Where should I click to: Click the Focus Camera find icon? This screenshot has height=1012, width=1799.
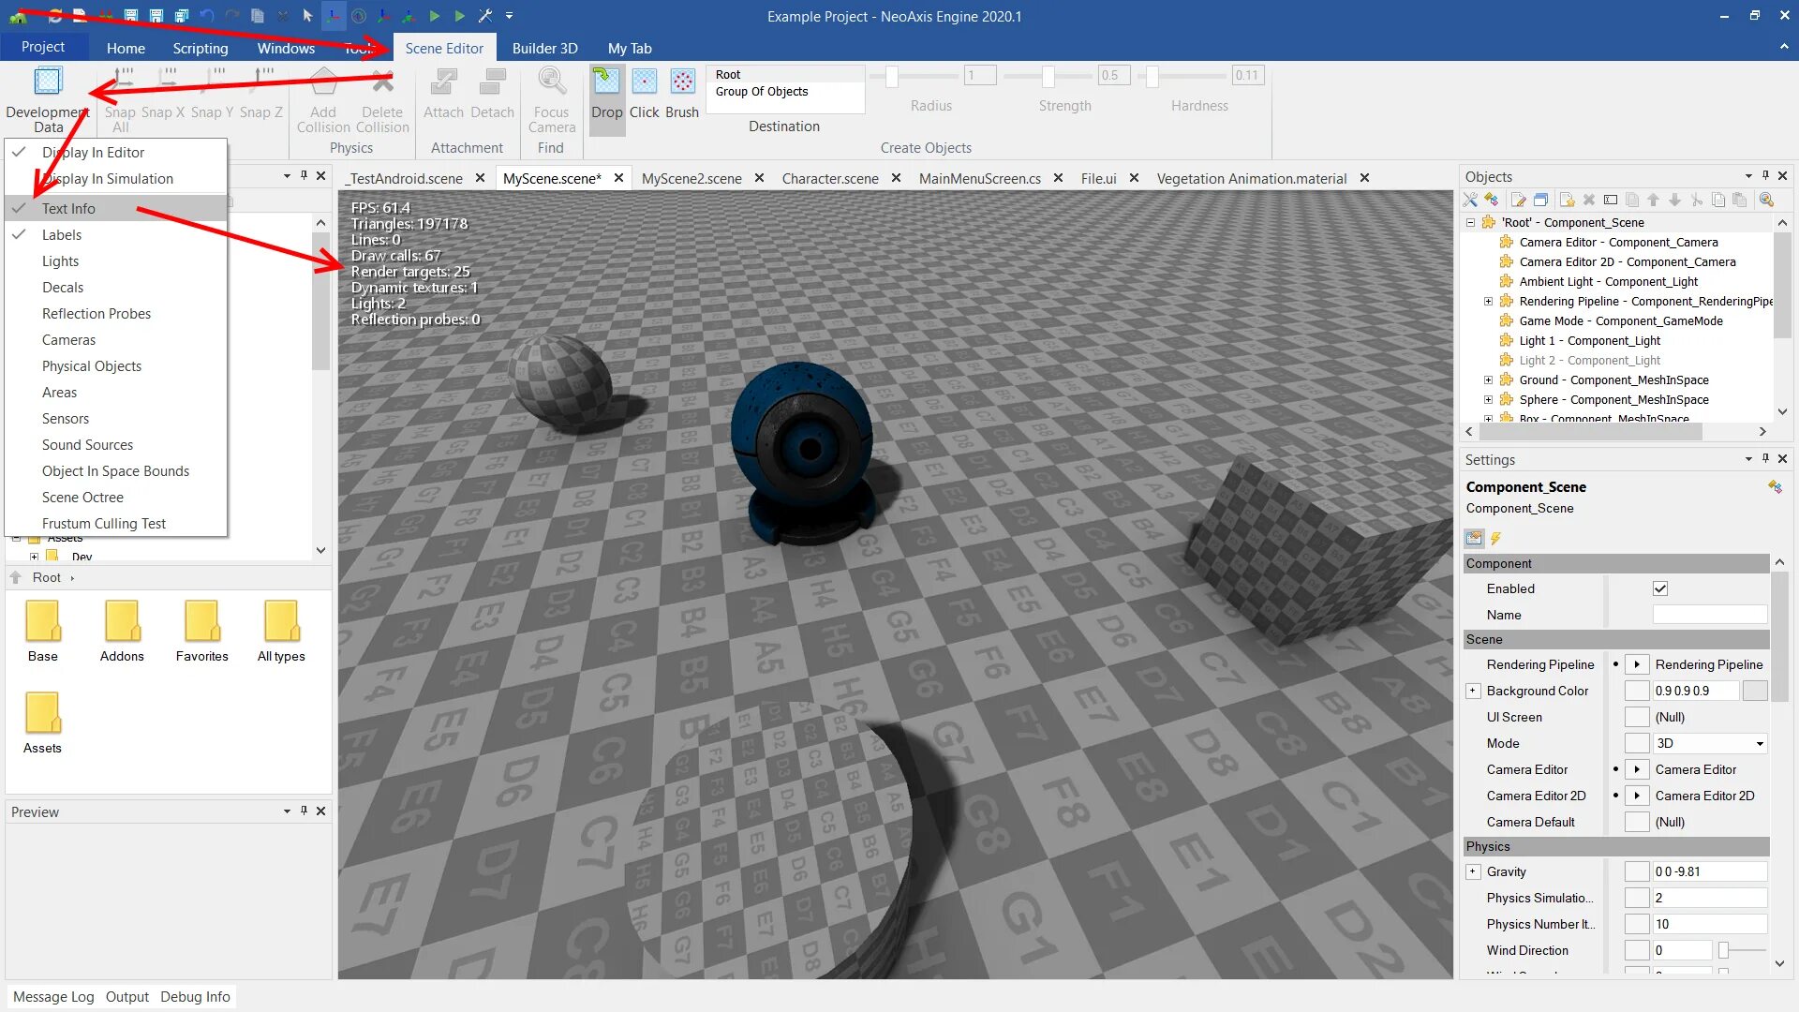[551, 82]
